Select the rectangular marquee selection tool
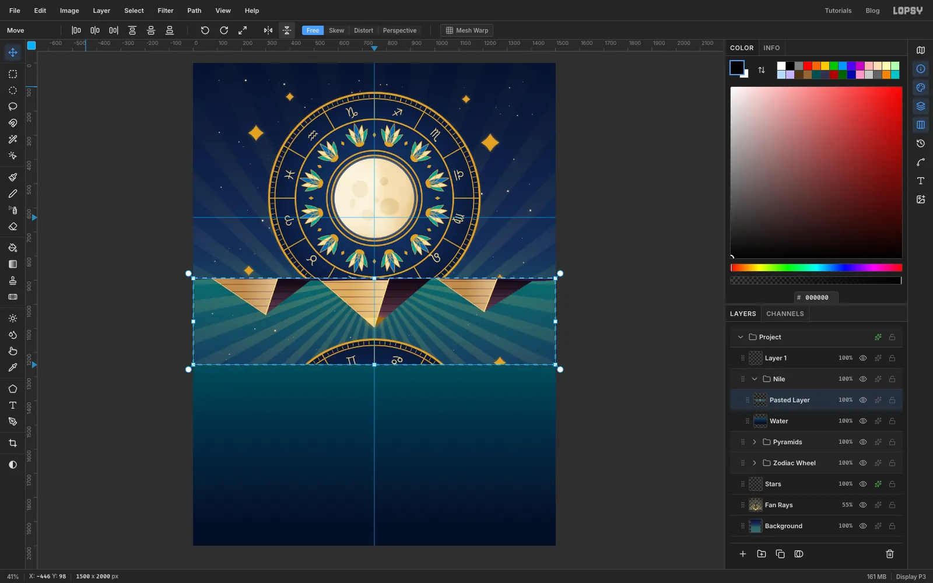This screenshot has height=583, width=933. [x=12, y=74]
